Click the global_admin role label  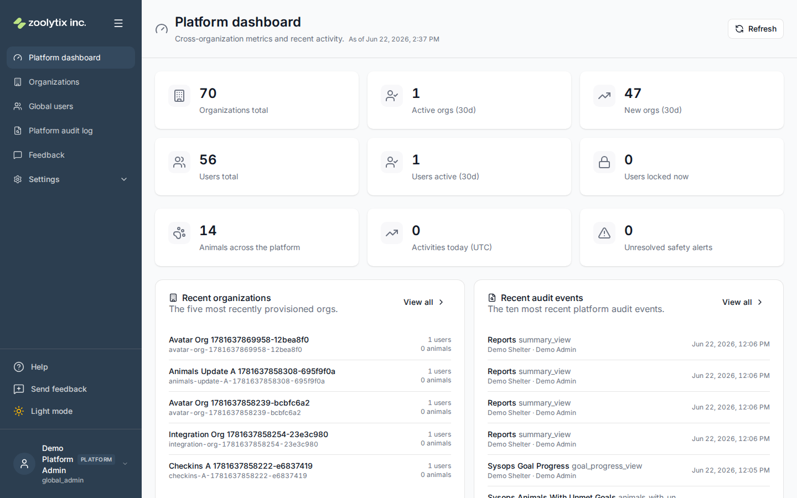[63, 480]
